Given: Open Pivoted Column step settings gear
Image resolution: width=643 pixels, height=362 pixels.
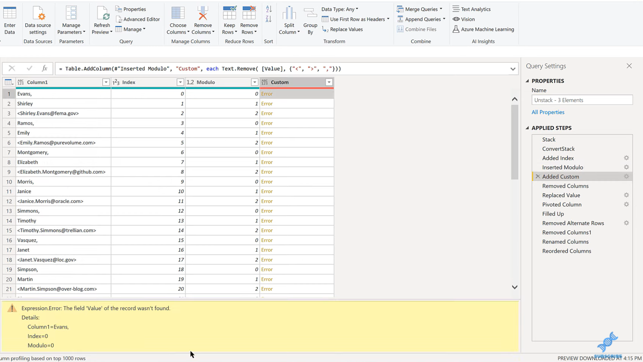Looking at the screenshot, I should click(x=627, y=204).
